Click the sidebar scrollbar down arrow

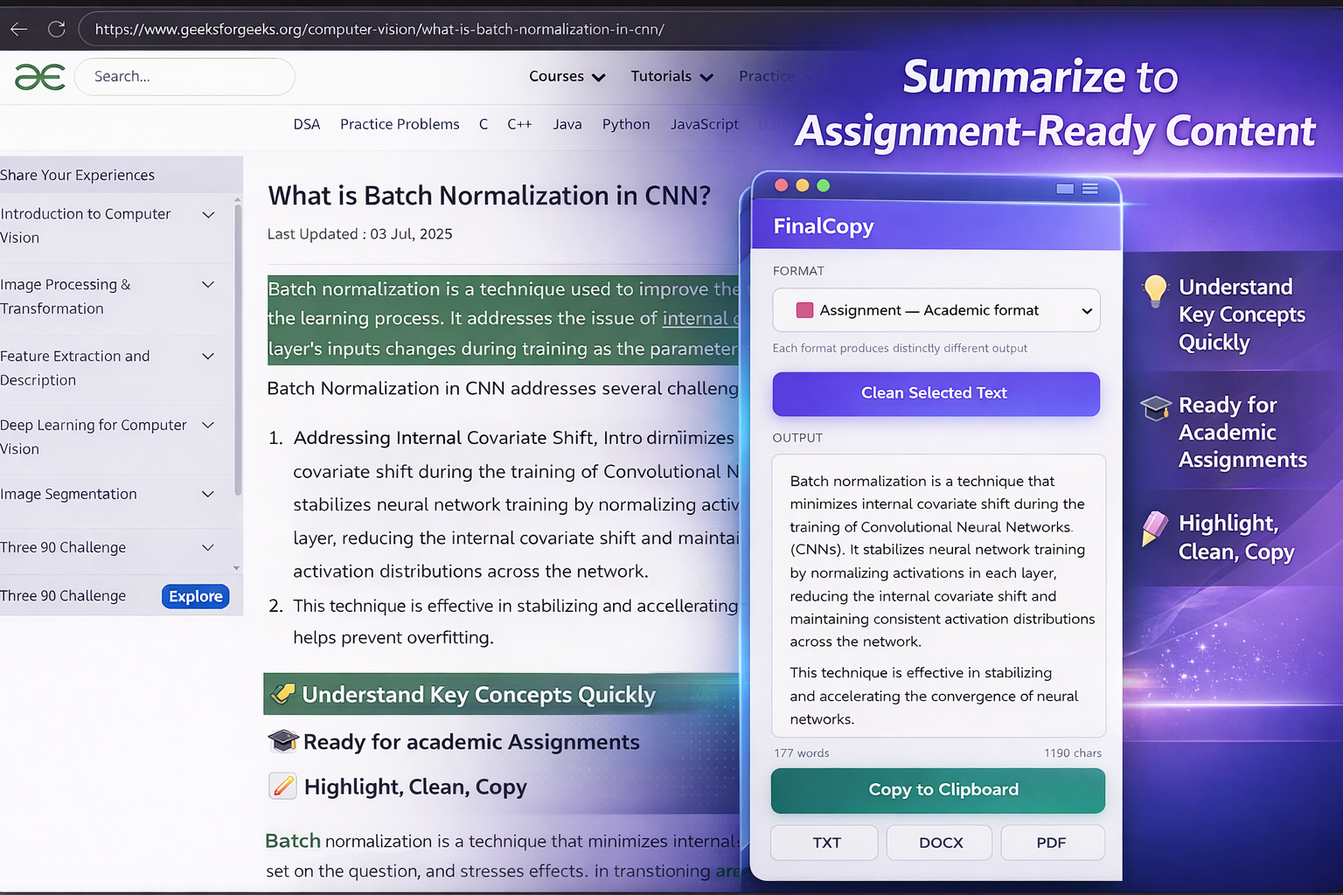click(x=237, y=568)
